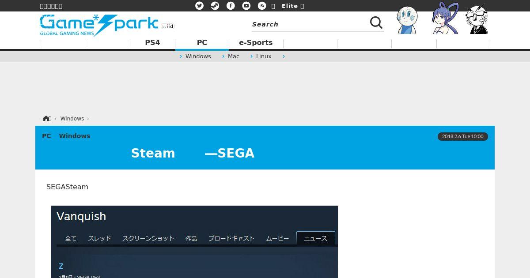Viewport: 530px width, 278px height.
Task: Click the Vanquish title in embedded screenshot
Action: [x=81, y=216]
